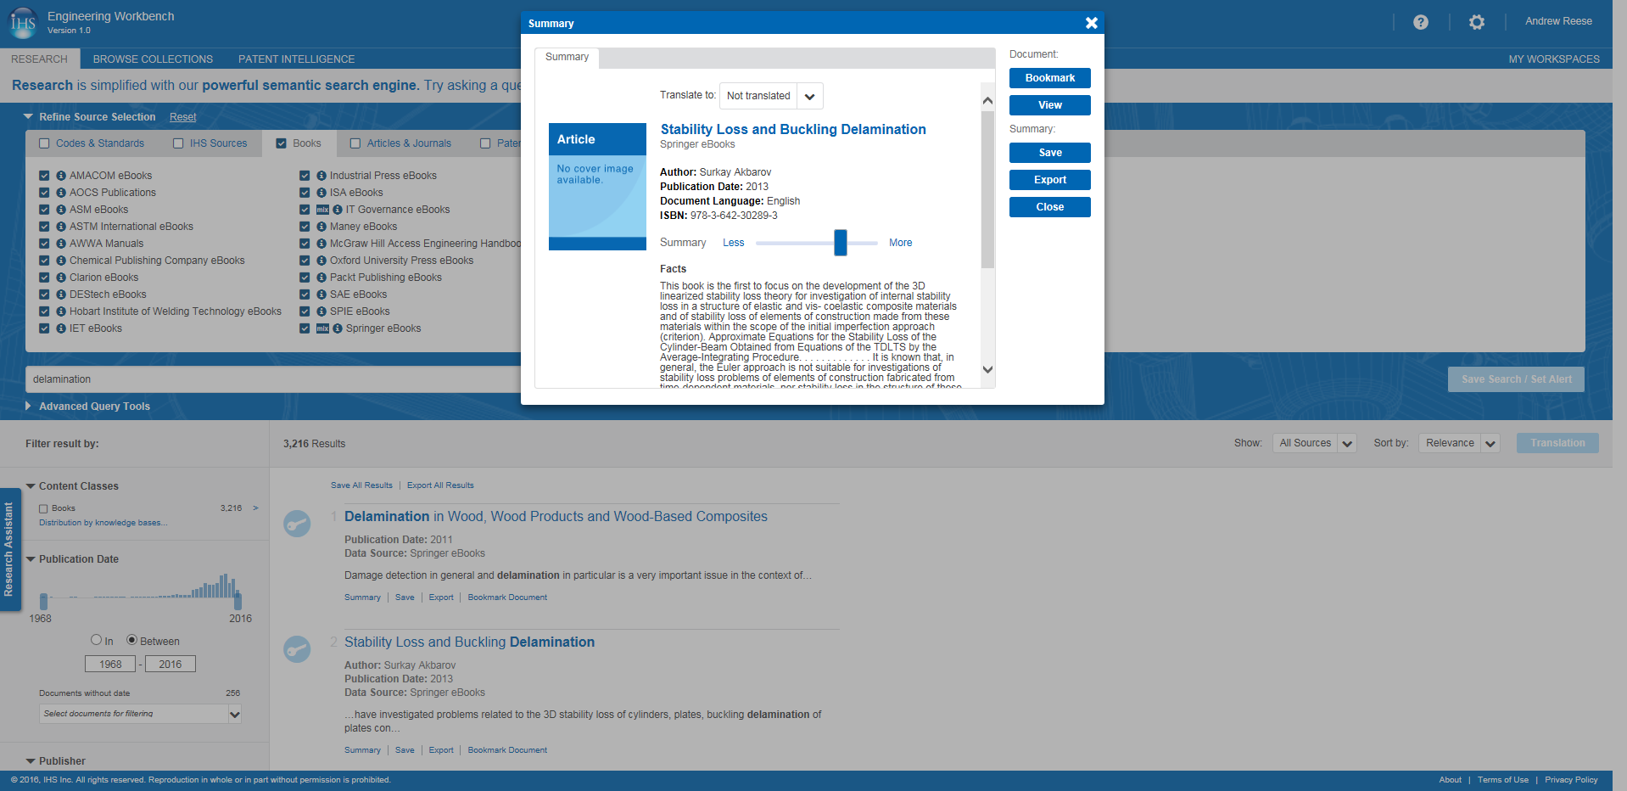Open the Sort by Relevance dropdown
This screenshot has height=791, width=1627.
pos(1459,443)
